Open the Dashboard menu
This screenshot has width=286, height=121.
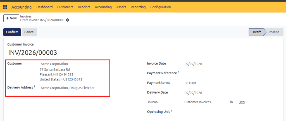tap(44, 7)
